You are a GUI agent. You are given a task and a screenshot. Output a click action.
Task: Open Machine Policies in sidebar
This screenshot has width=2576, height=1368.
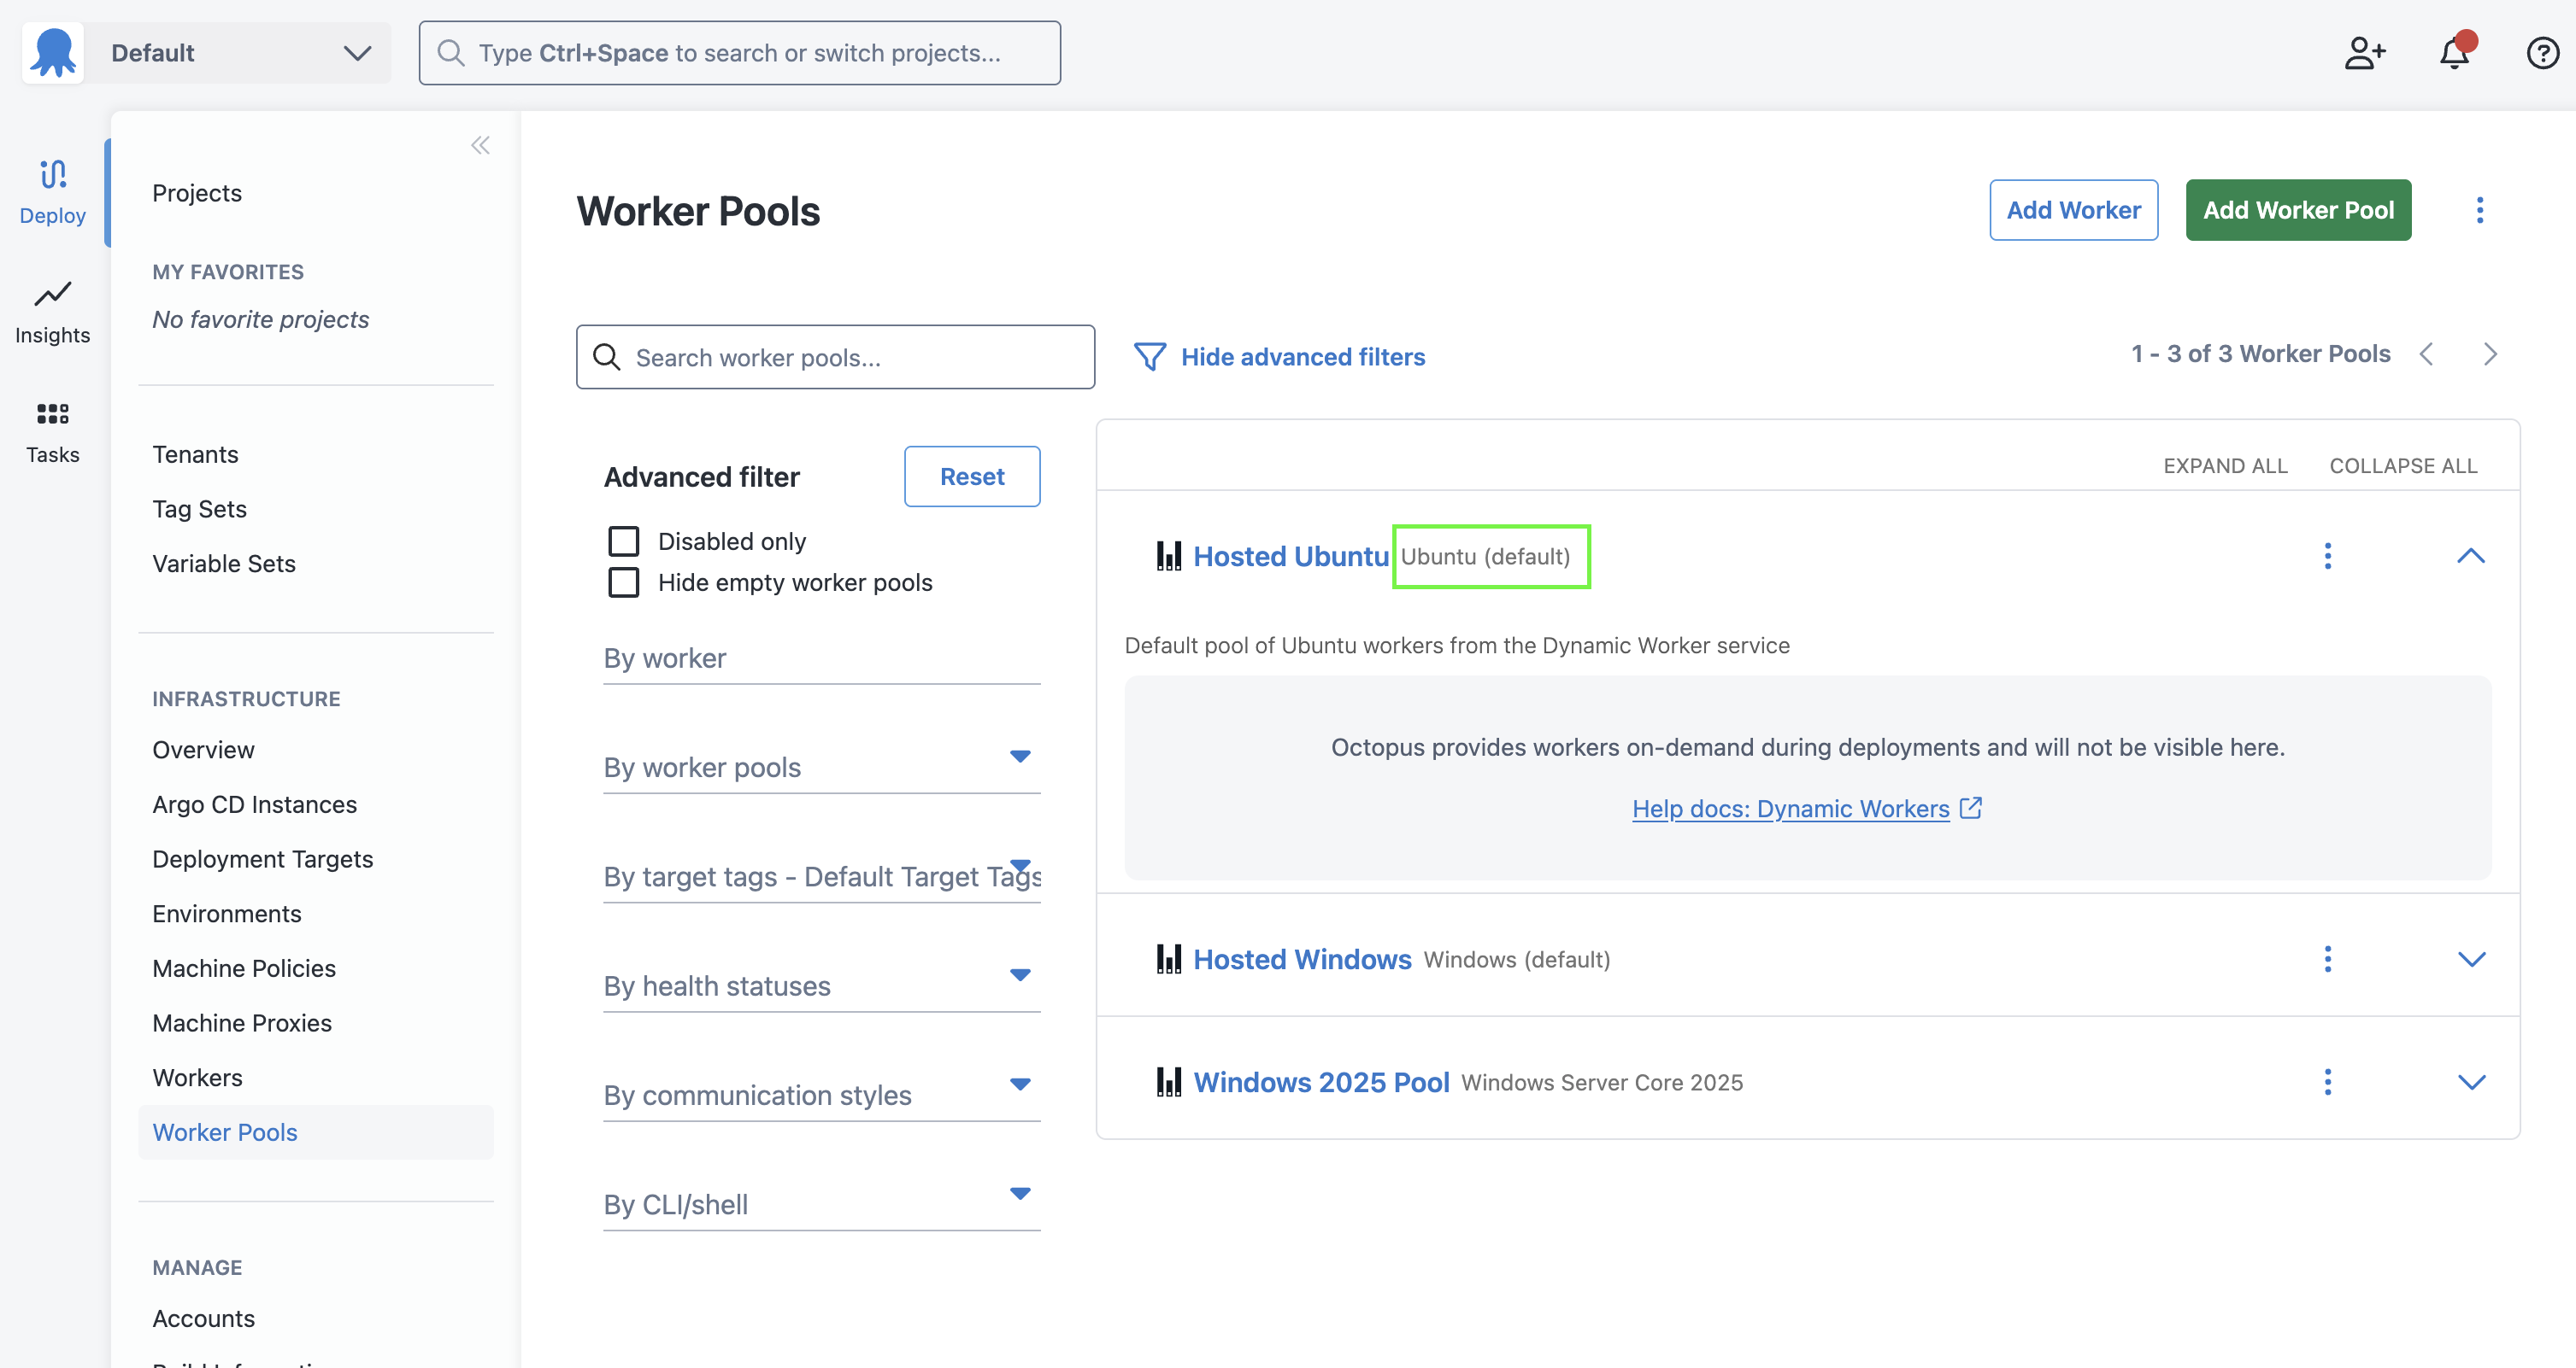point(244,968)
